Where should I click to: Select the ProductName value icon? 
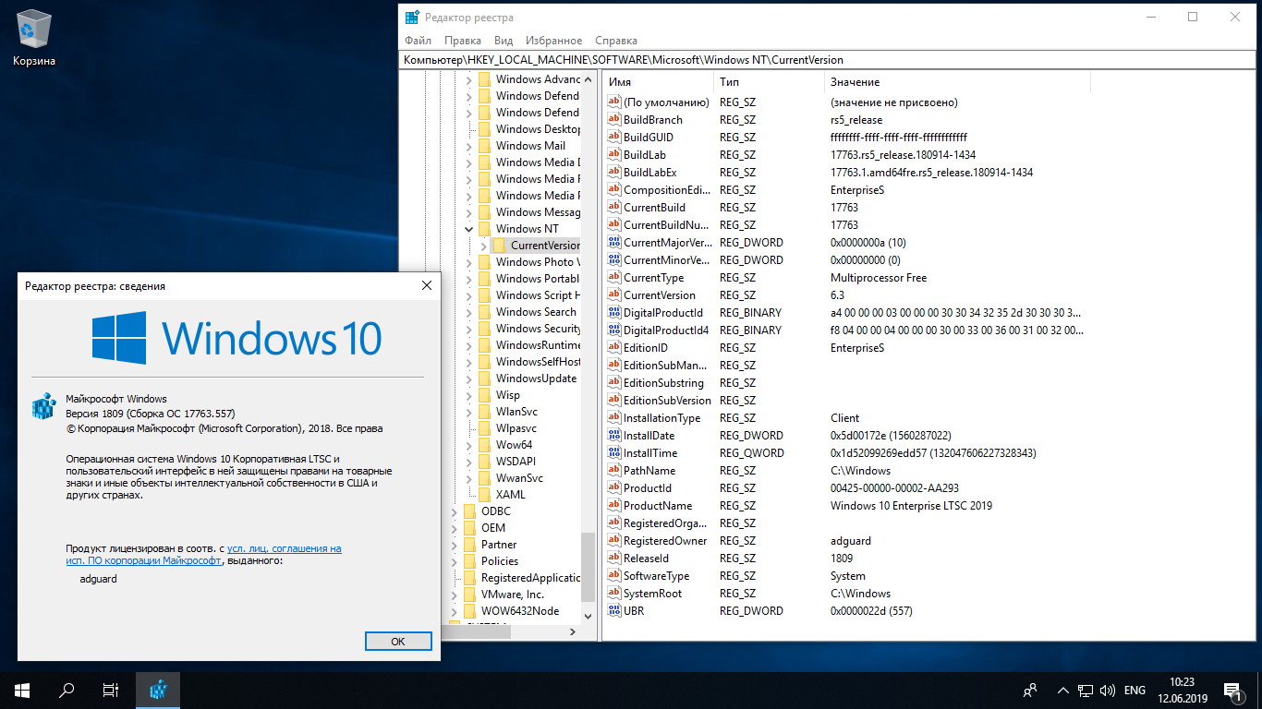point(614,506)
